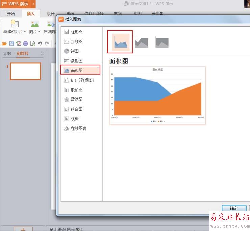The image size is (250, 231).
Task: Click the print toolbar icon
Action: click(26, 43)
